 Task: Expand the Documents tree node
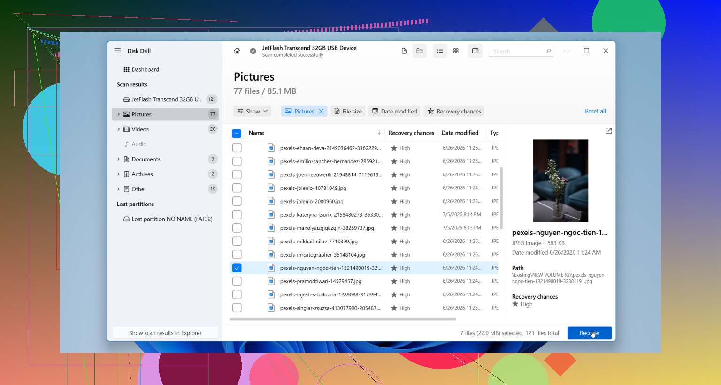pyautogui.click(x=118, y=159)
